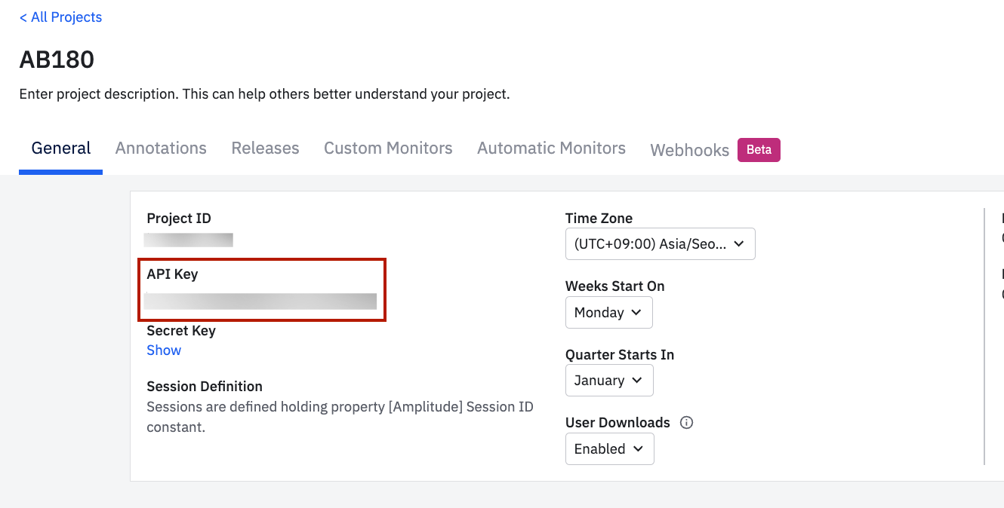Click the project description text
Image resolution: width=1004 pixels, height=508 pixels.
pyautogui.click(x=264, y=95)
